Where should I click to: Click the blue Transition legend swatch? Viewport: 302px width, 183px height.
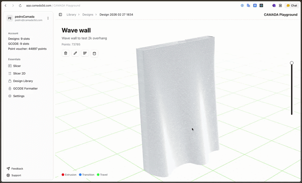[x=80, y=175]
